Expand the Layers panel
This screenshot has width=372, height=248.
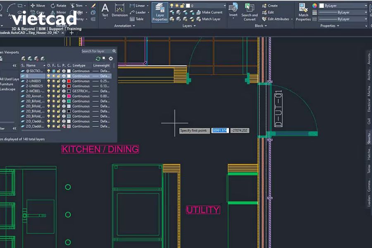point(189,26)
